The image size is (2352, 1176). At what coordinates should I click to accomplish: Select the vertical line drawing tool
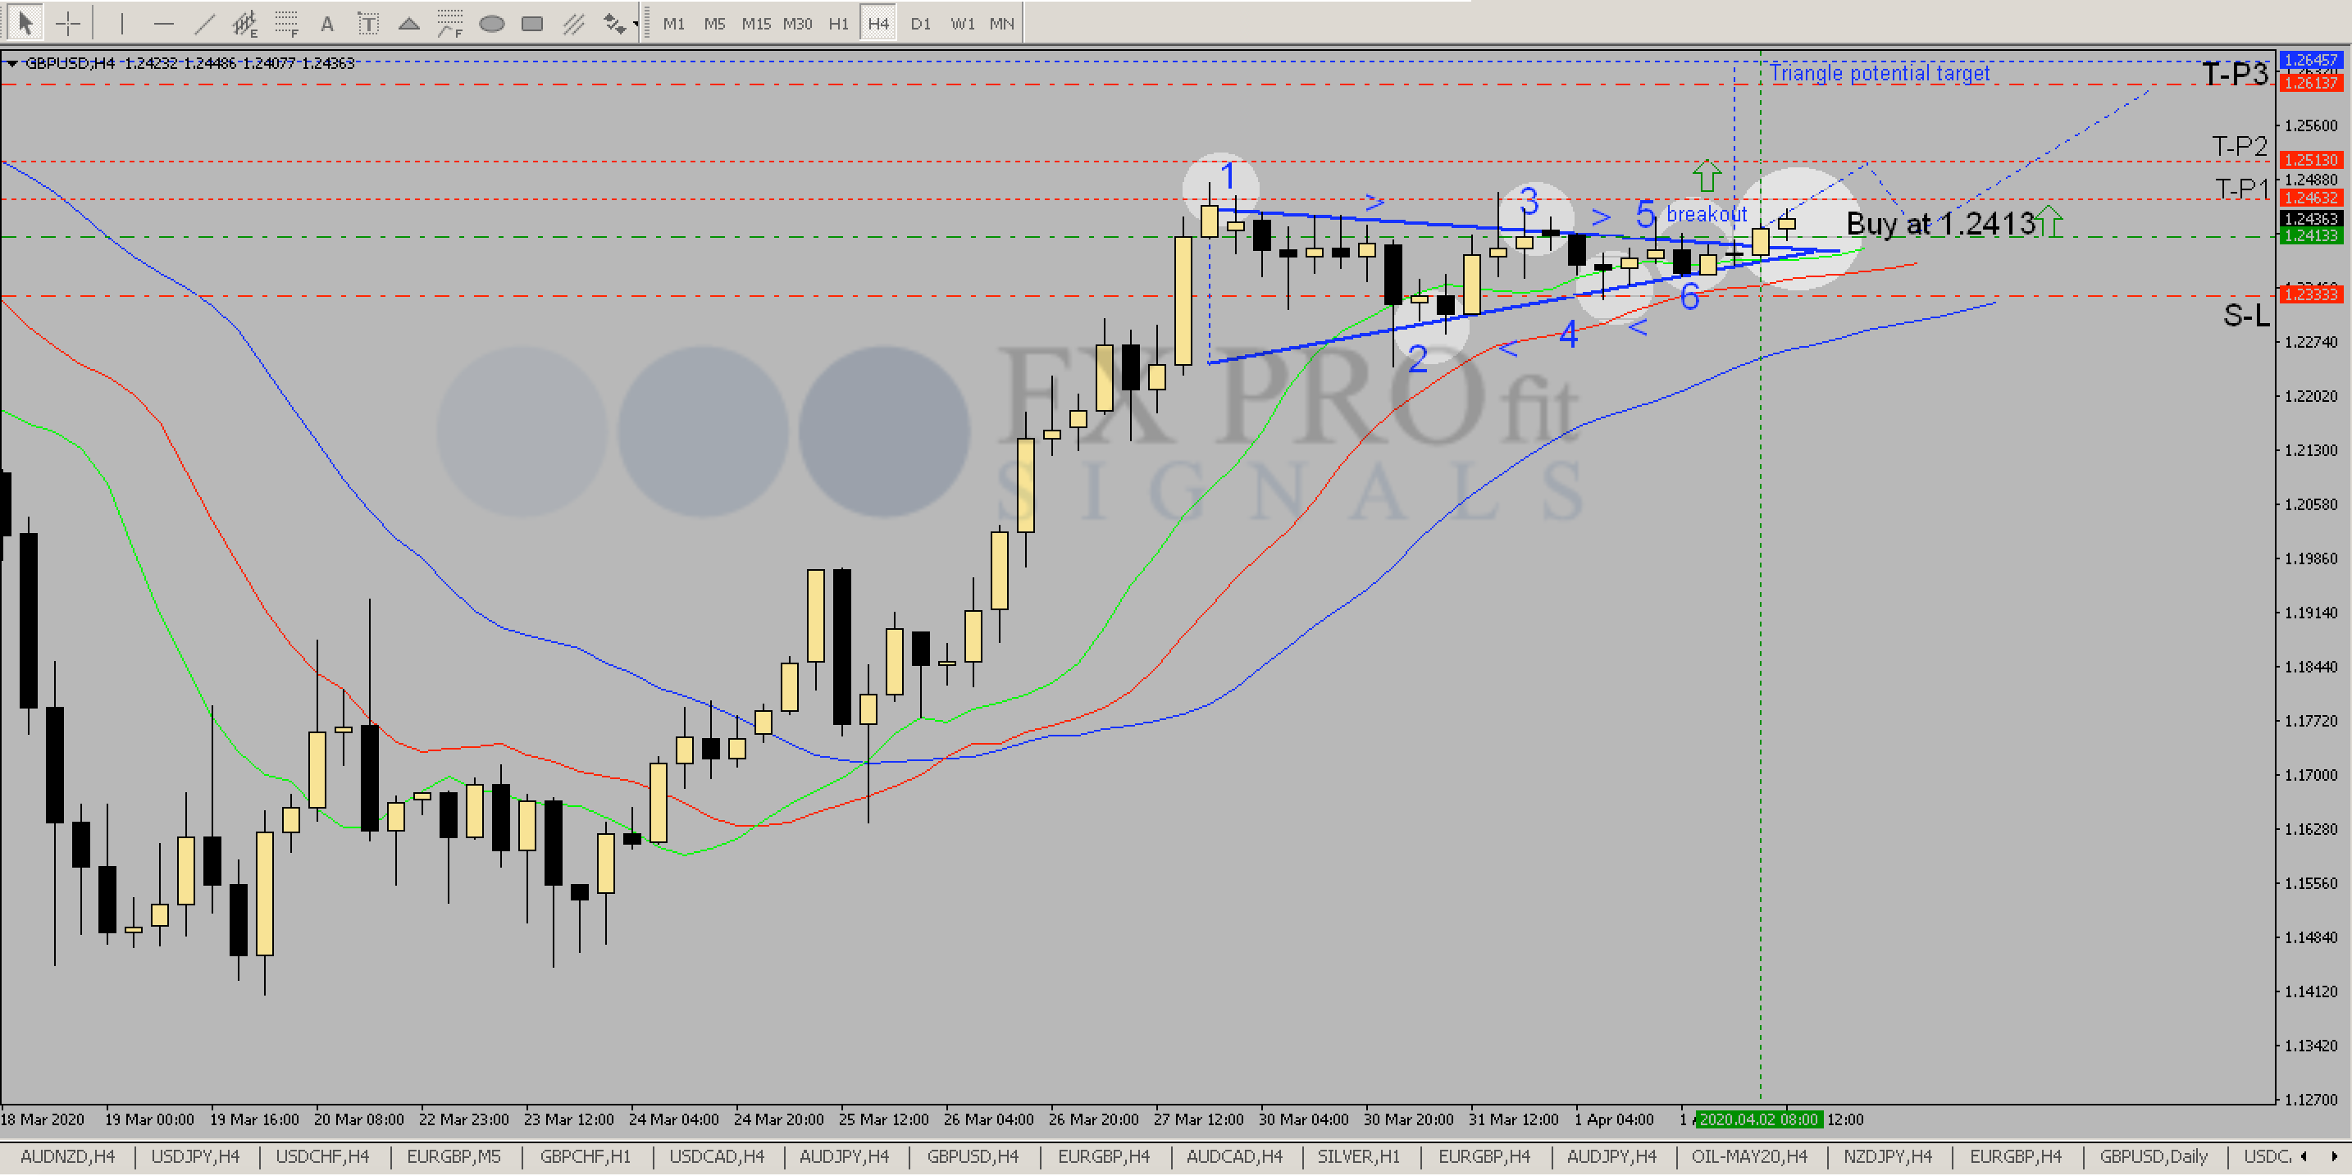coord(121,24)
